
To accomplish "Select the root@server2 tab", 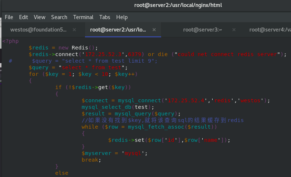I will coord(118,30).
